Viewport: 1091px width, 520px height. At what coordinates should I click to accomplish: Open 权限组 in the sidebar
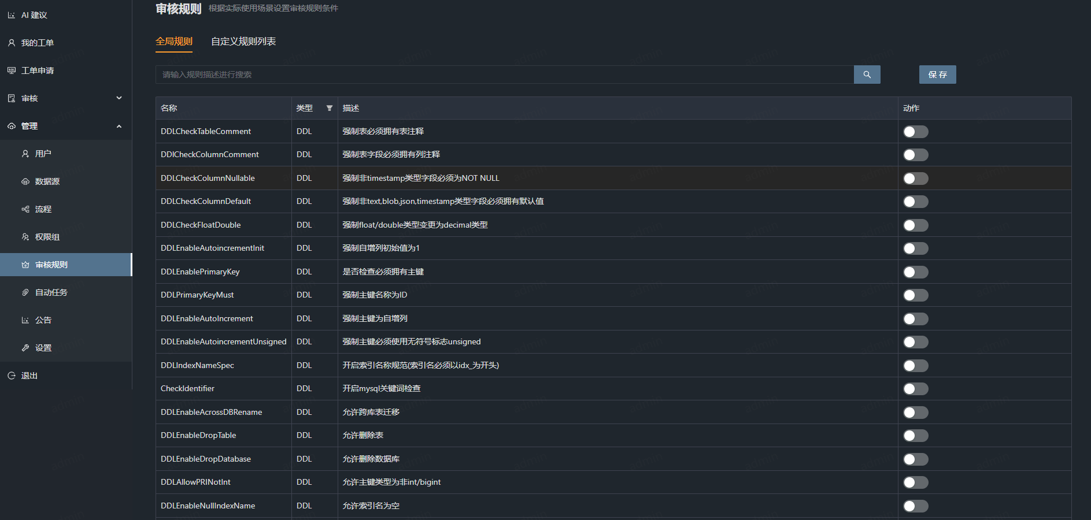click(47, 237)
